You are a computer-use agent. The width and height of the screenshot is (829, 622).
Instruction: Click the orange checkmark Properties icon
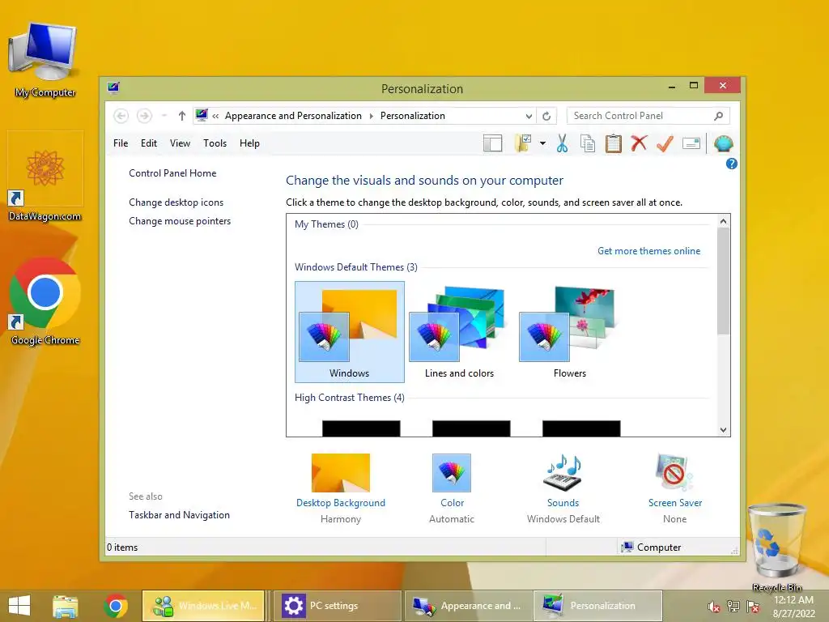point(665,143)
